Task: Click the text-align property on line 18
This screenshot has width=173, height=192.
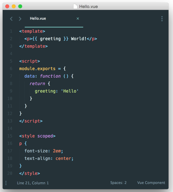Action: click(x=37, y=158)
